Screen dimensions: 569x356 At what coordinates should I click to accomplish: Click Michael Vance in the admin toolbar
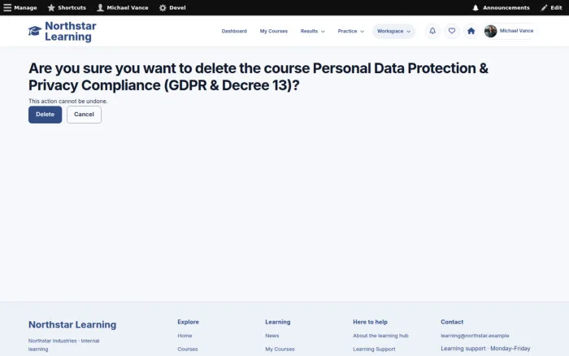(128, 7)
